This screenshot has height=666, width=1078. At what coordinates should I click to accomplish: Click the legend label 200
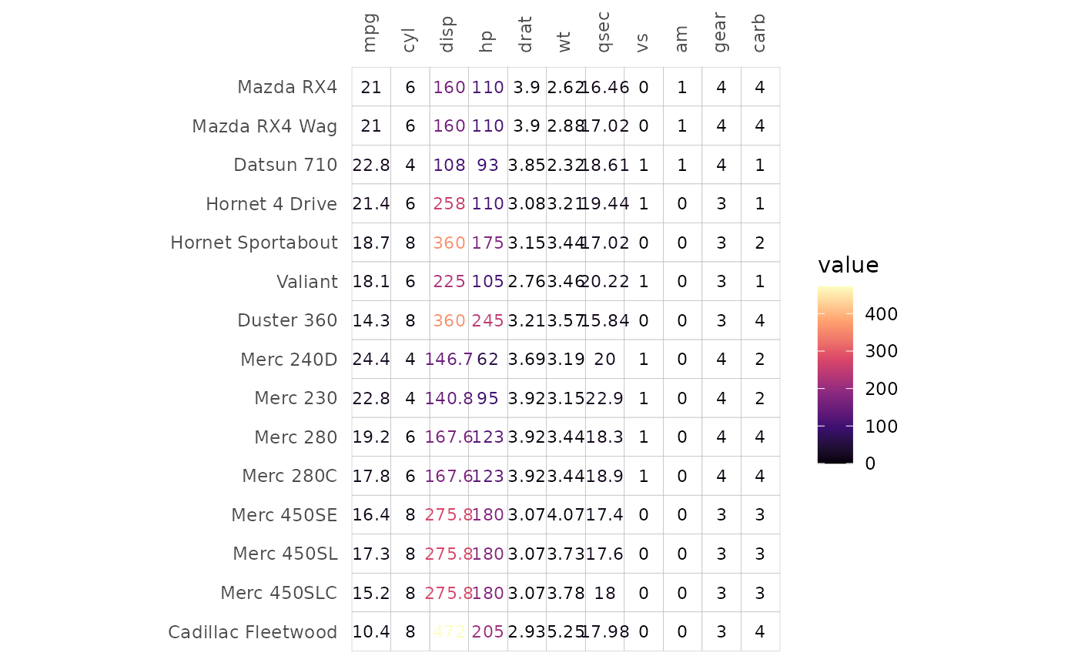coord(881,389)
